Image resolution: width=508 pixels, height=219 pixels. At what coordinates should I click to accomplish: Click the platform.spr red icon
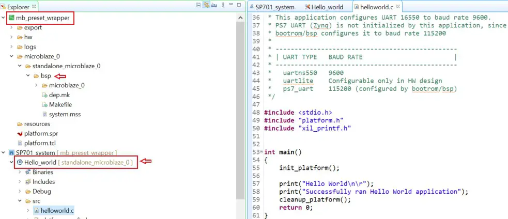[x=20, y=133]
